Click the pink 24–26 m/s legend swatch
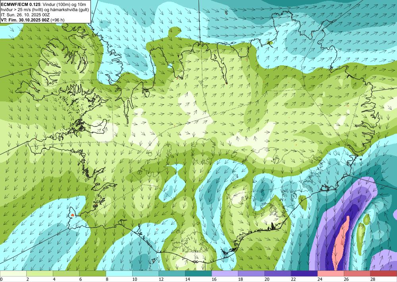Screen dimensions: 397x282 tap(331, 274)
